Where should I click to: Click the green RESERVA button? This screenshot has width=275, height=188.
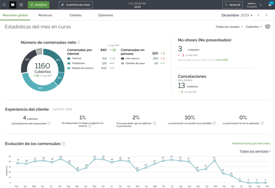pyautogui.click(x=38, y=5)
